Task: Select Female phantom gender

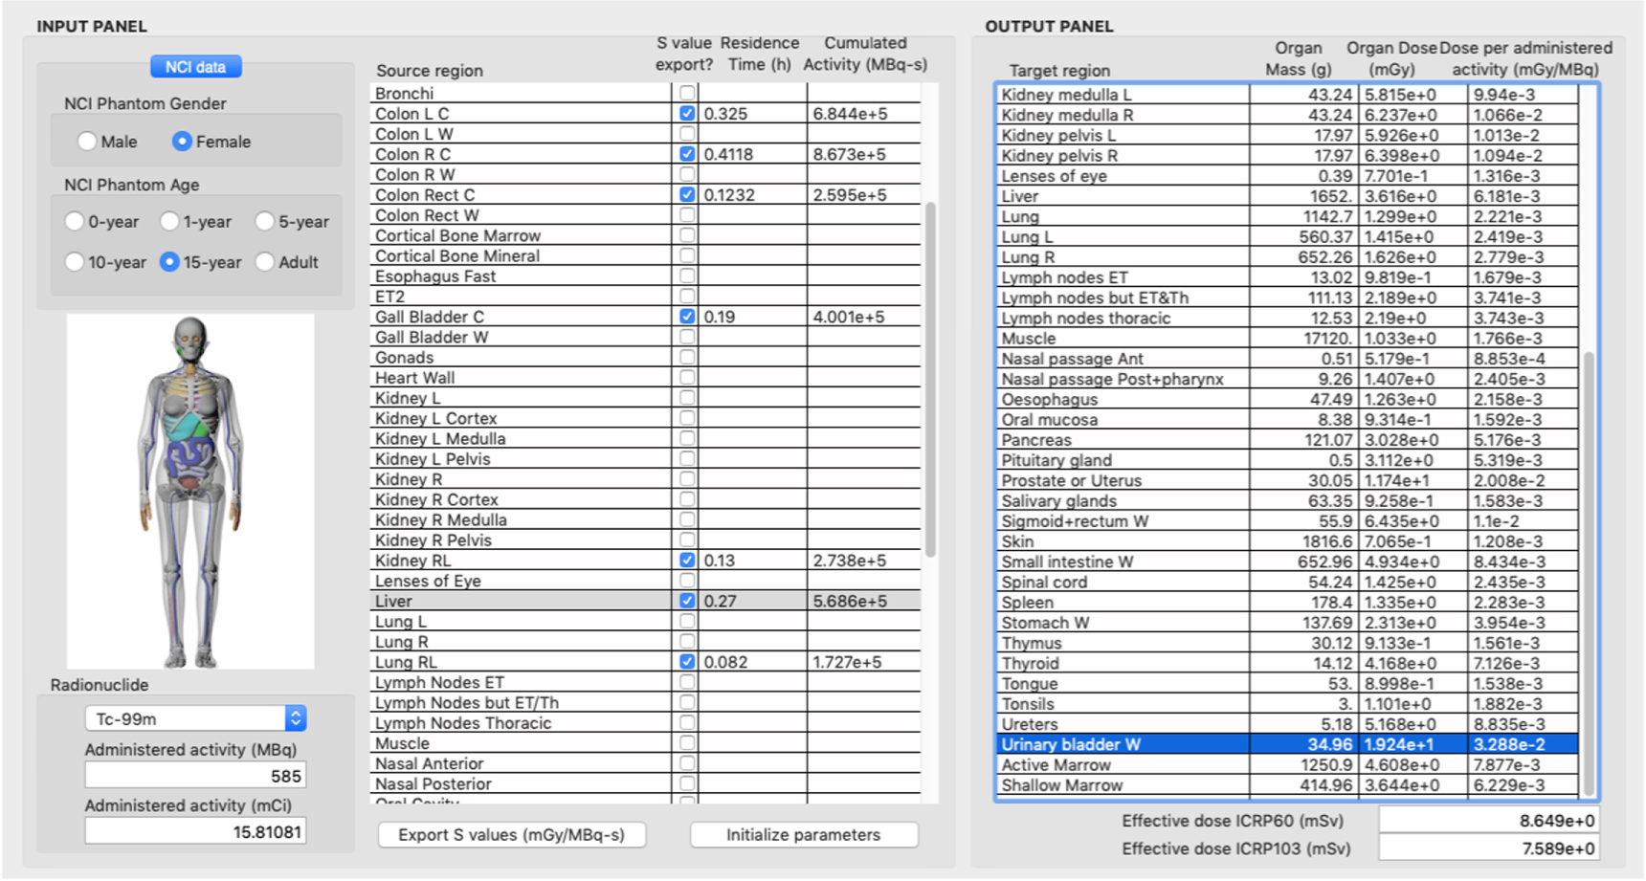Action: pos(182,142)
